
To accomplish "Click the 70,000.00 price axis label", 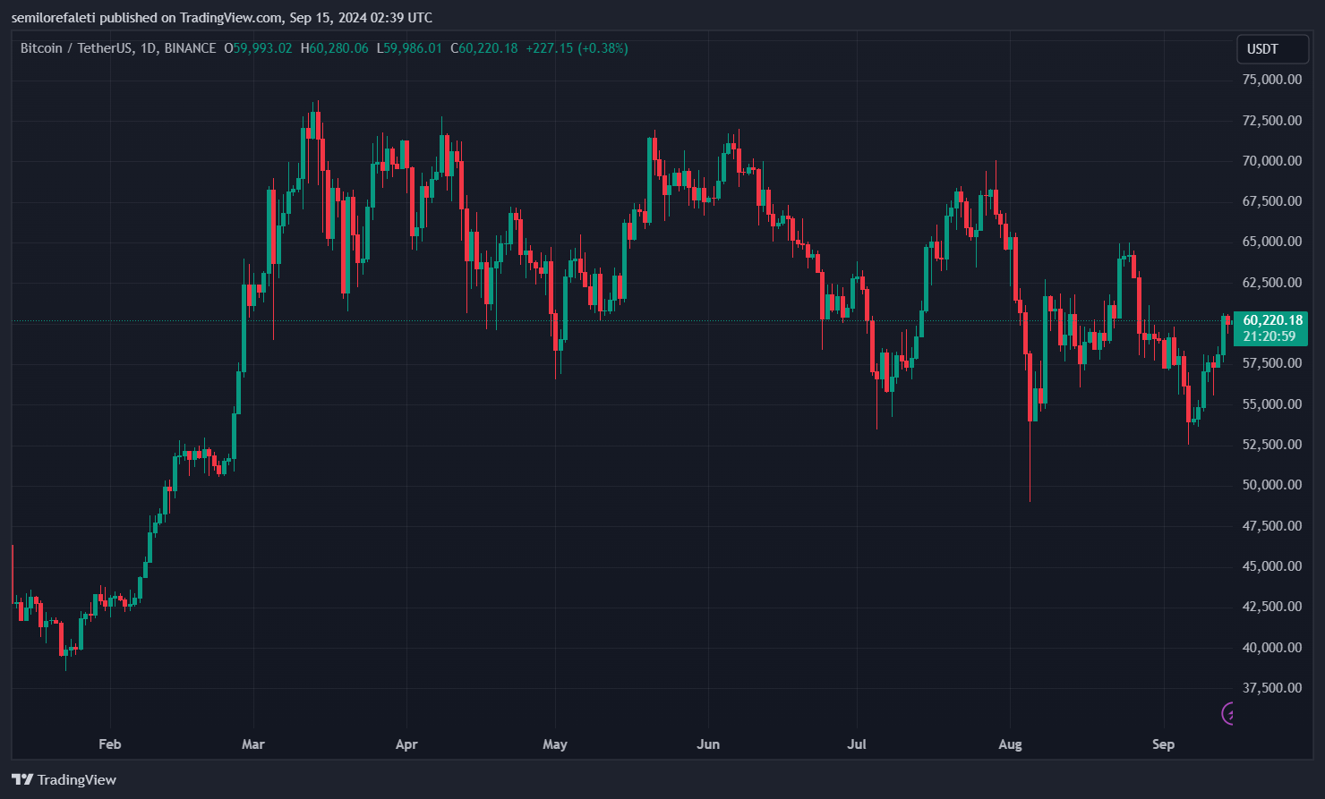I will click(1272, 161).
